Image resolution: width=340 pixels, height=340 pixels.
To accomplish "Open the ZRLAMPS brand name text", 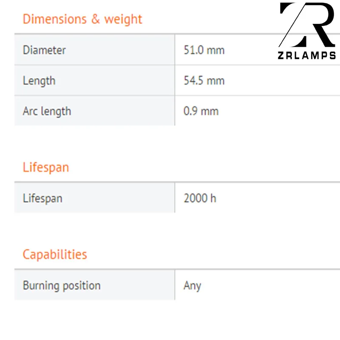I will [307, 56].
